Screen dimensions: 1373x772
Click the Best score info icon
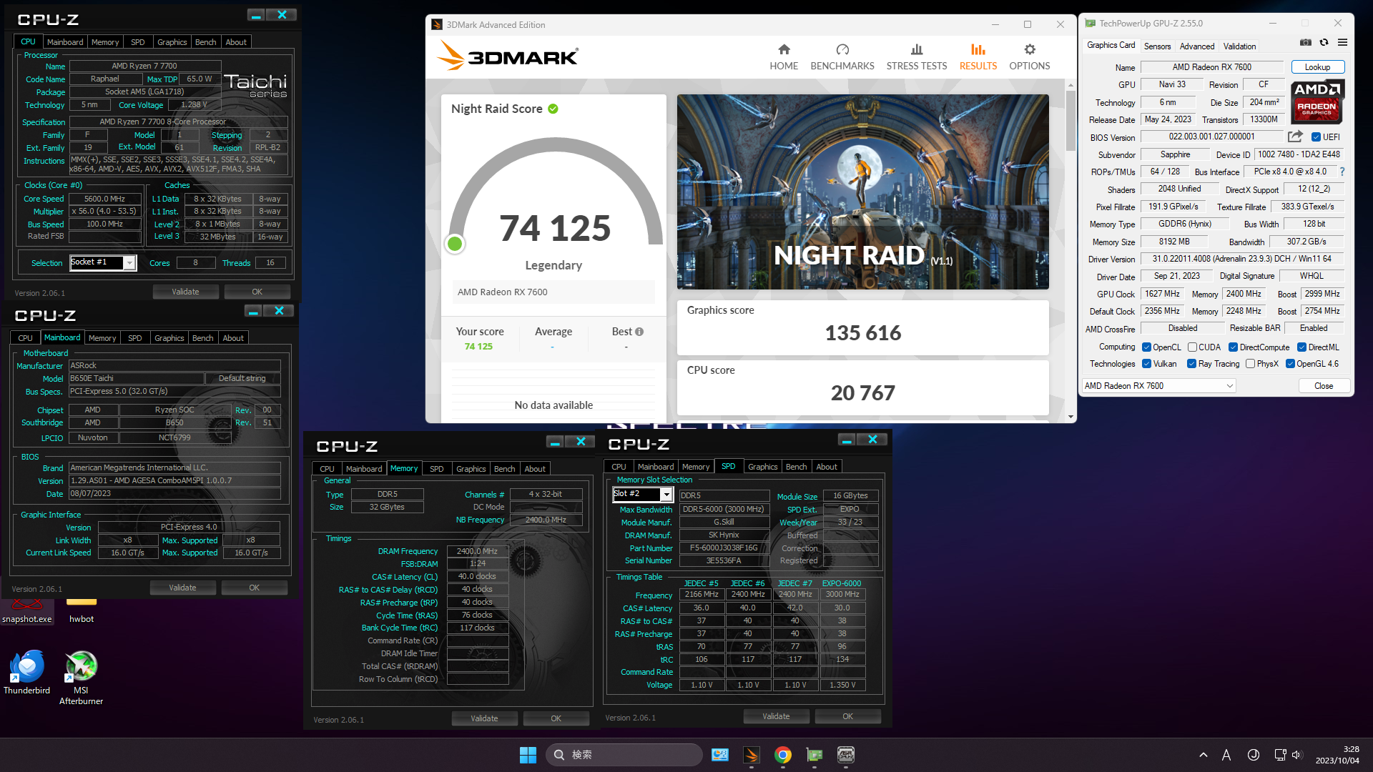click(639, 332)
